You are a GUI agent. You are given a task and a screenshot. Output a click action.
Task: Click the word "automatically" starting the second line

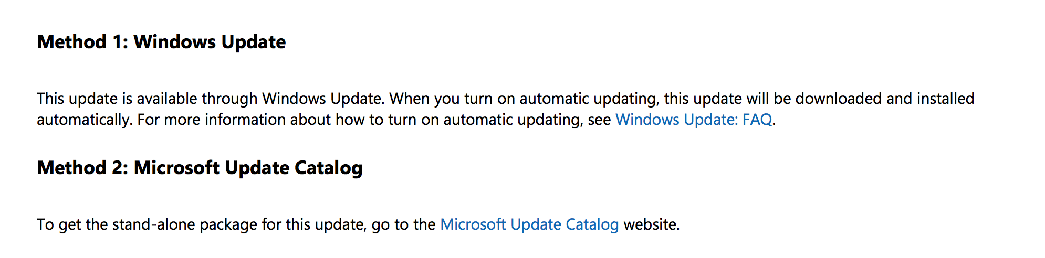[83, 120]
